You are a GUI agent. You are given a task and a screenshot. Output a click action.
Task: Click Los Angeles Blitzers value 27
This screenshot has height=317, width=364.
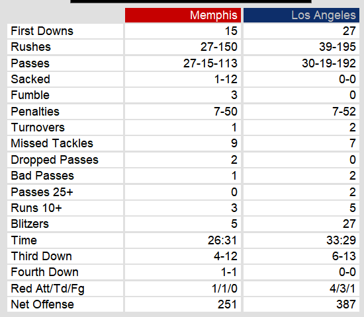349,224
